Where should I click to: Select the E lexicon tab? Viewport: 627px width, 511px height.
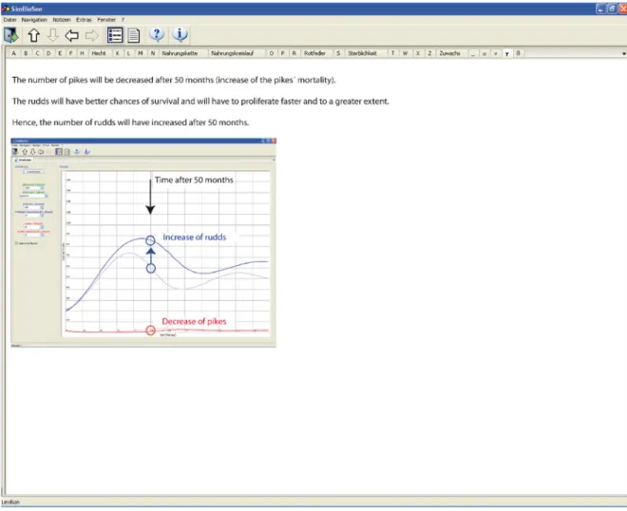tap(60, 53)
